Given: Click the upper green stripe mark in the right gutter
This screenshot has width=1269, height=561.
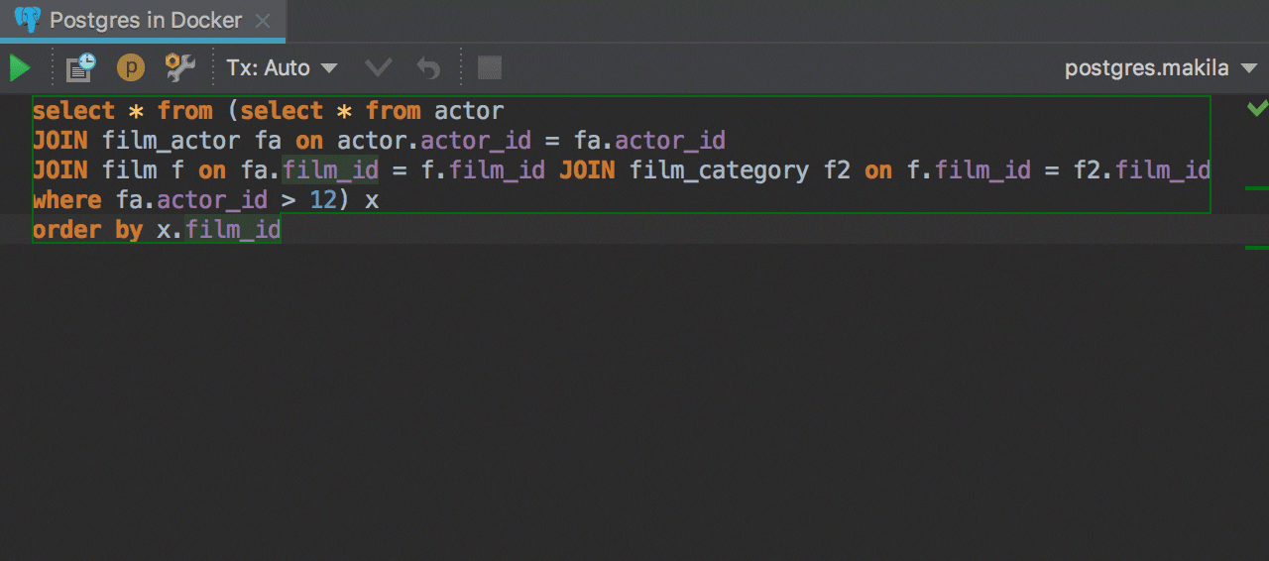Looking at the screenshot, I should (x=1256, y=187).
